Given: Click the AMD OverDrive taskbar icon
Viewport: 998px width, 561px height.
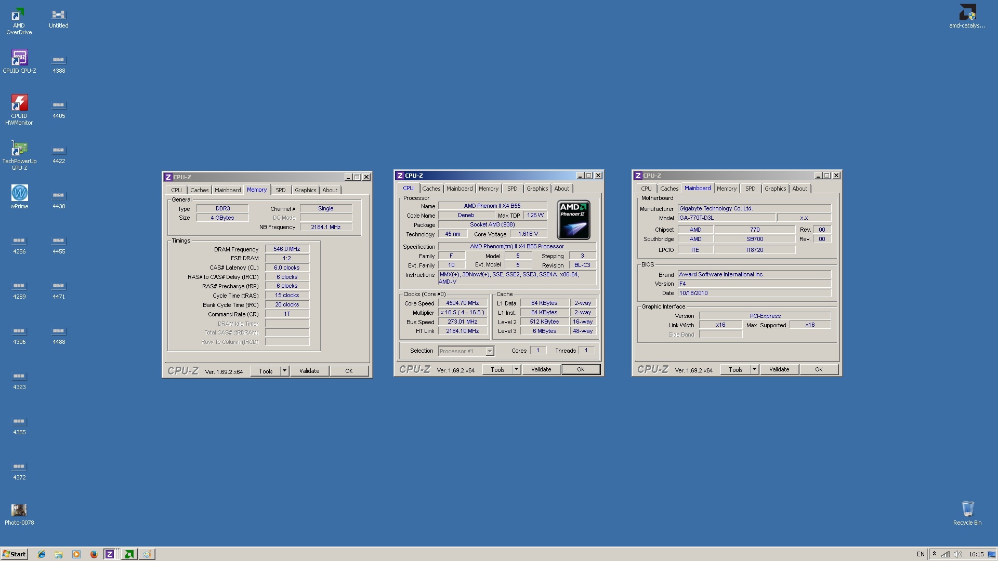Looking at the screenshot, I should click(129, 554).
